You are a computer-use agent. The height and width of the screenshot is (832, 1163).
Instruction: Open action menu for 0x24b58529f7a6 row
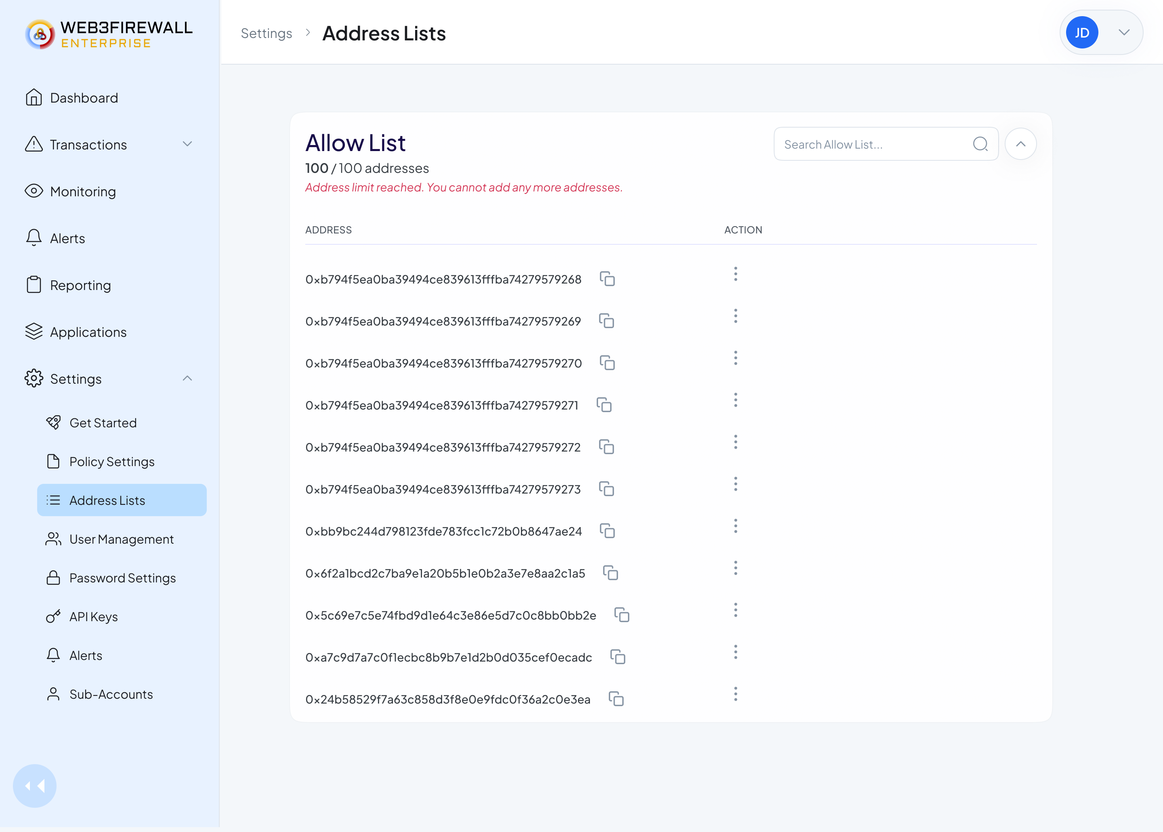pos(735,694)
